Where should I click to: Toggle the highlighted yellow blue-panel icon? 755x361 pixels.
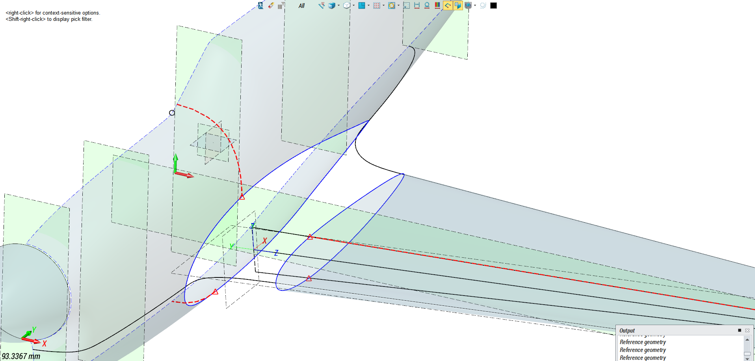(457, 6)
